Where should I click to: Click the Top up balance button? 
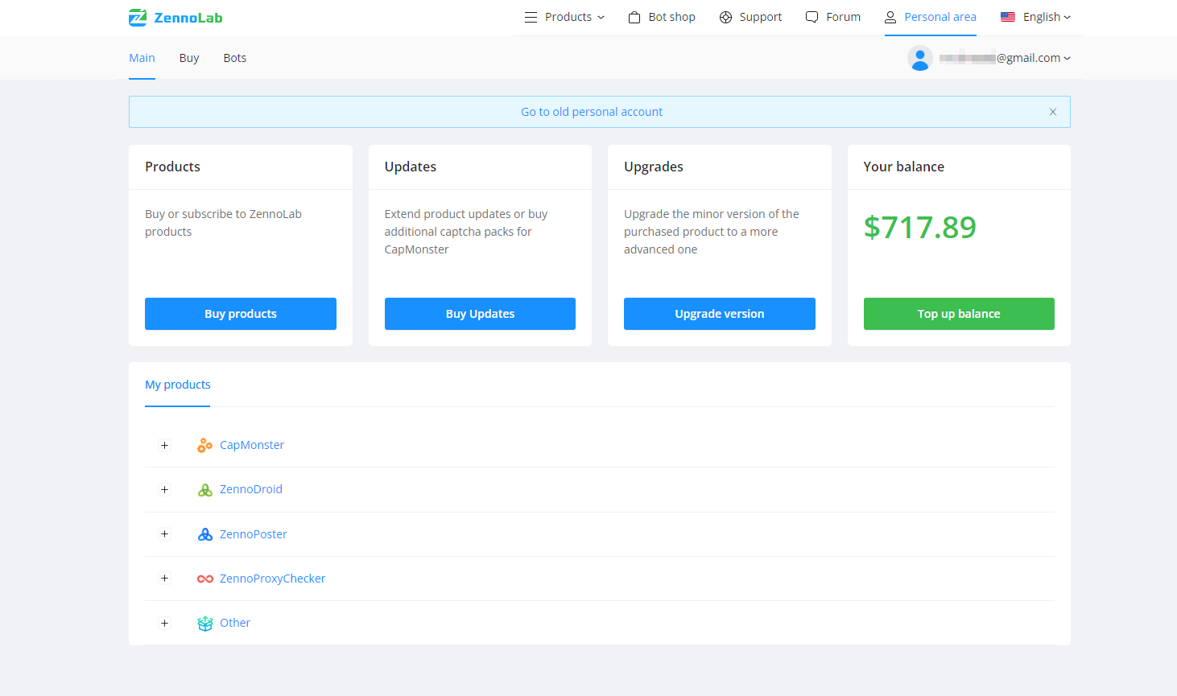coord(959,314)
